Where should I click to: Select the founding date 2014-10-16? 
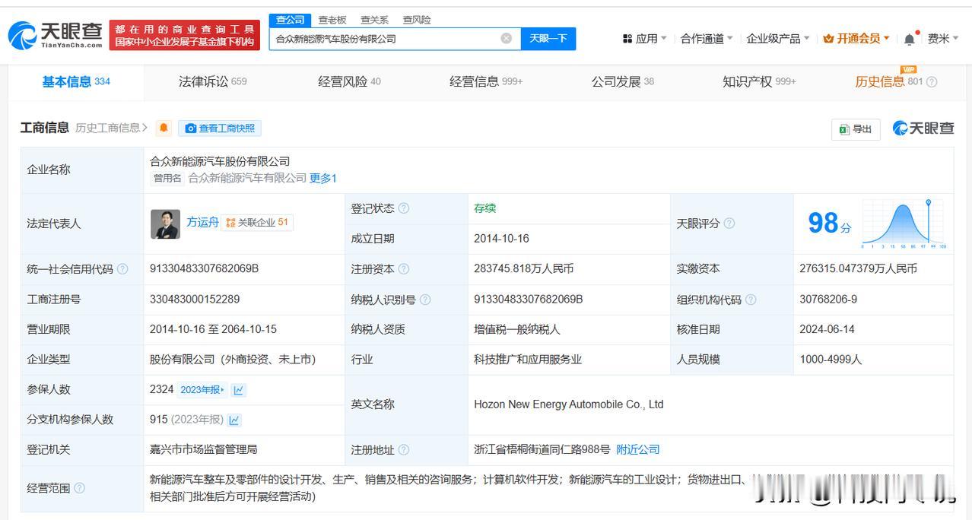[501, 238]
